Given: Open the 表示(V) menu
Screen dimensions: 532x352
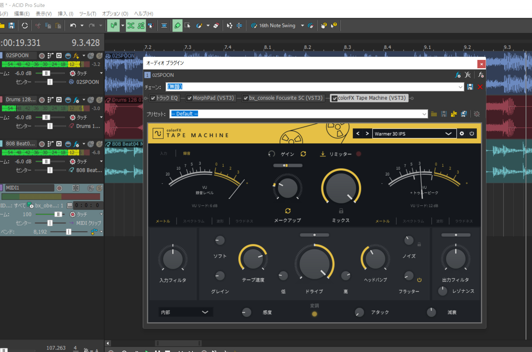Looking at the screenshot, I should coord(44,14).
